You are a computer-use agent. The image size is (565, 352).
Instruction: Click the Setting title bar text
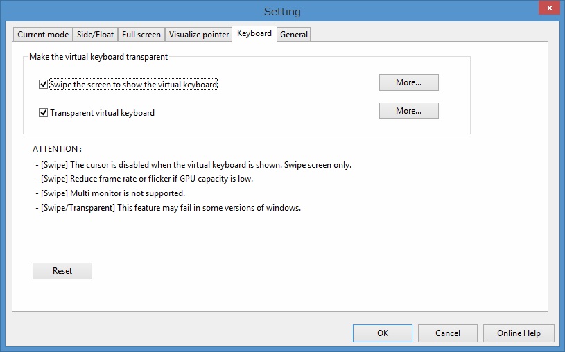pos(282,12)
